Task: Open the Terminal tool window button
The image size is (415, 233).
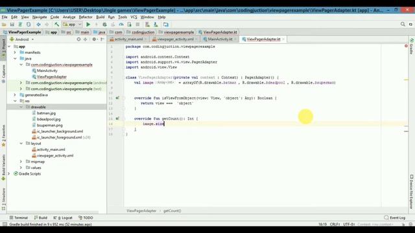Action: [19, 218]
